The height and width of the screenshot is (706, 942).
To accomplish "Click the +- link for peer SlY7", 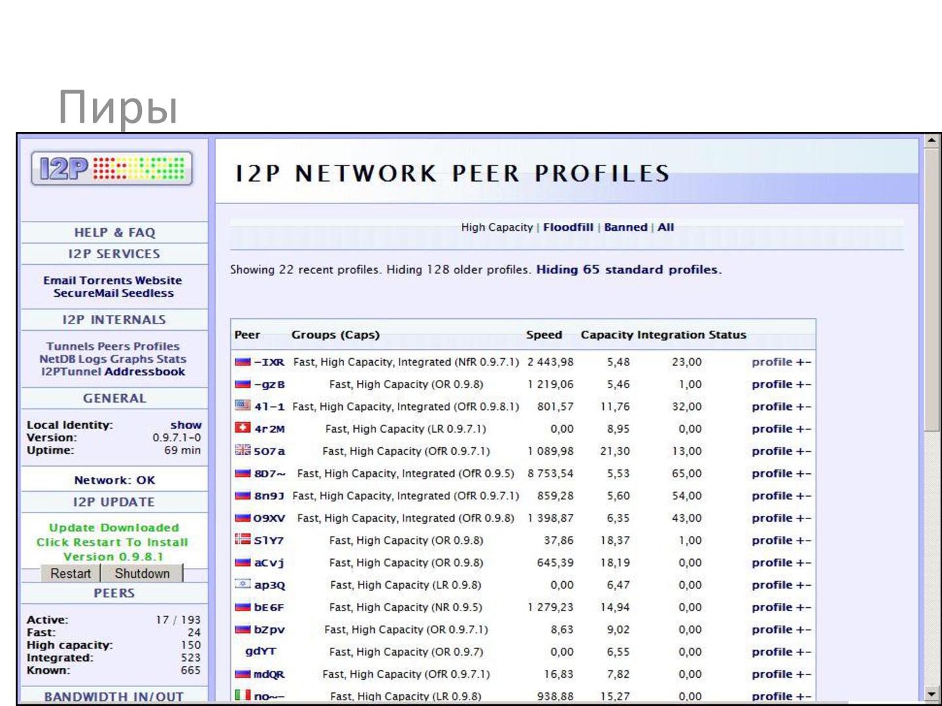I will point(803,540).
